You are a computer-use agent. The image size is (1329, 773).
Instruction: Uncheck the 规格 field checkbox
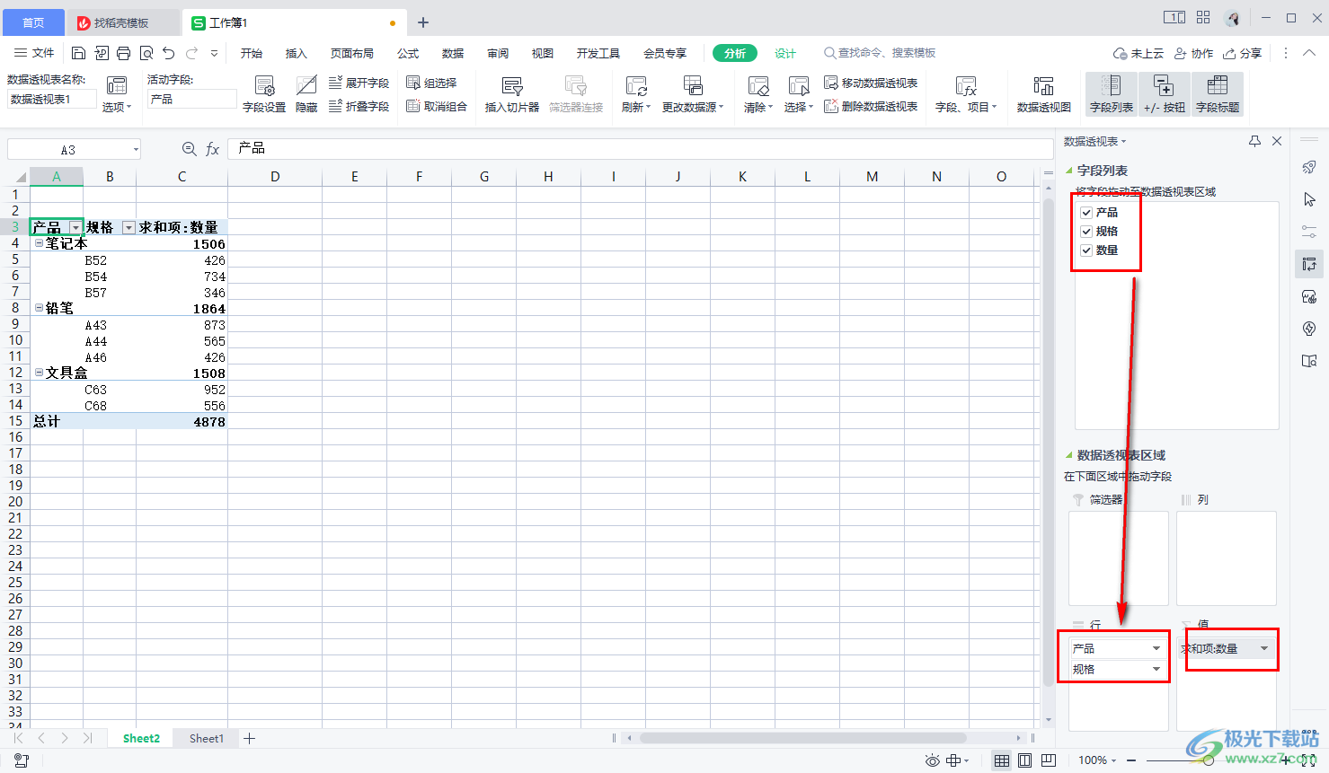[1086, 232]
